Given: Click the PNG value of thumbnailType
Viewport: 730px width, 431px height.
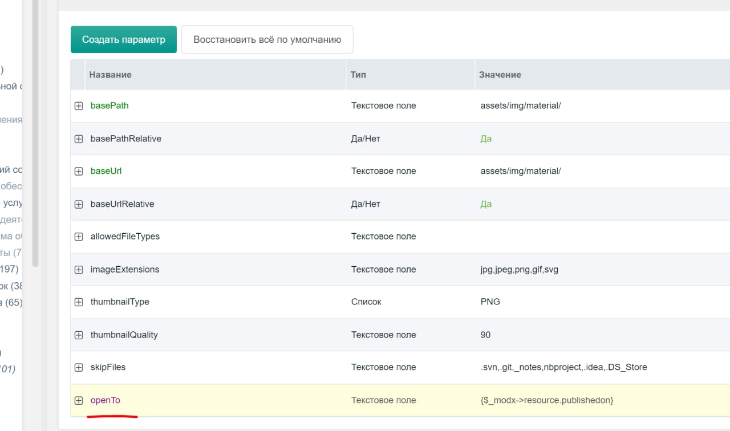Looking at the screenshot, I should coord(490,302).
